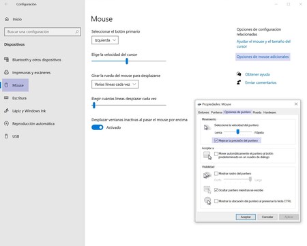Screen dimensions: 307x246
Task: Check Mostrar la ubicación del puntero CTRL
Action: 216,201
